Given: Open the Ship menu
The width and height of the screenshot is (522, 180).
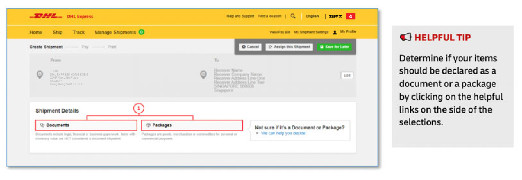Looking at the screenshot, I should 58,32.
